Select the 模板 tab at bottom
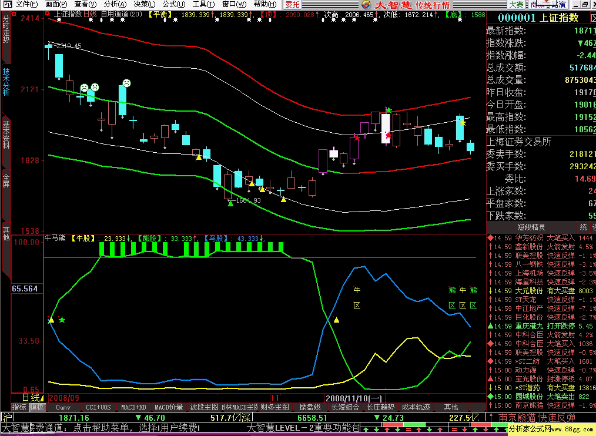This screenshot has width=596, height=436. [37, 407]
